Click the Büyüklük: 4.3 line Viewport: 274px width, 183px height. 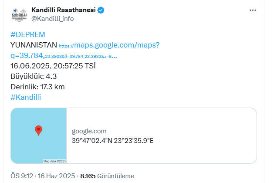click(34, 76)
